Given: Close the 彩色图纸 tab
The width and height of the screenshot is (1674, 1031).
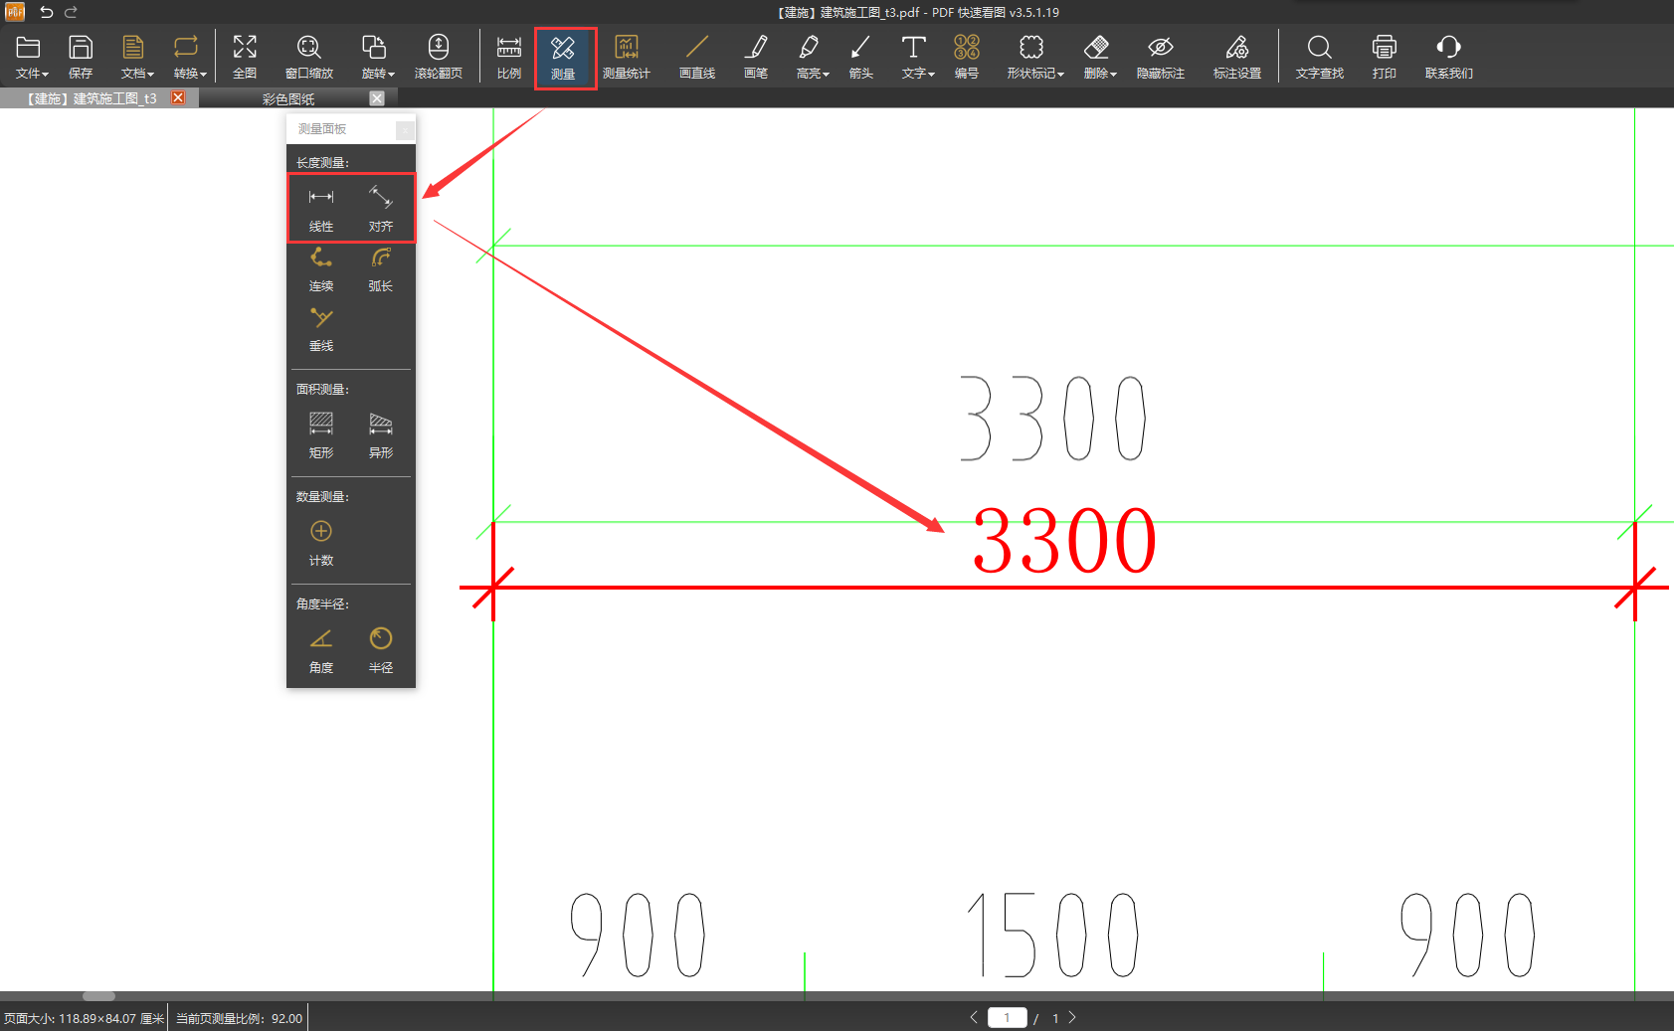Looking at the screenshot, I should pyautogui.click(x=377, y=97).
